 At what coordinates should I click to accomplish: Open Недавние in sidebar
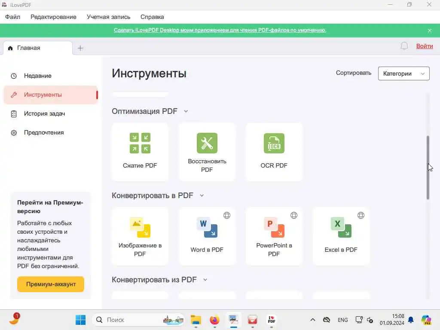coord(51,76)
